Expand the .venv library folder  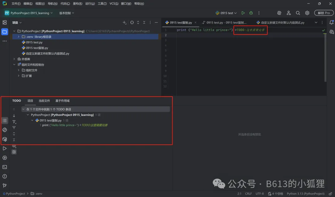pyautogui.click(x=19, y=36)
